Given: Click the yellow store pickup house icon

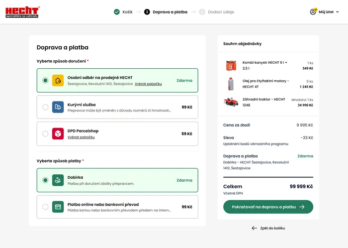Looking at the screenshot, I should pyautogui.click(x=58, y=81).
